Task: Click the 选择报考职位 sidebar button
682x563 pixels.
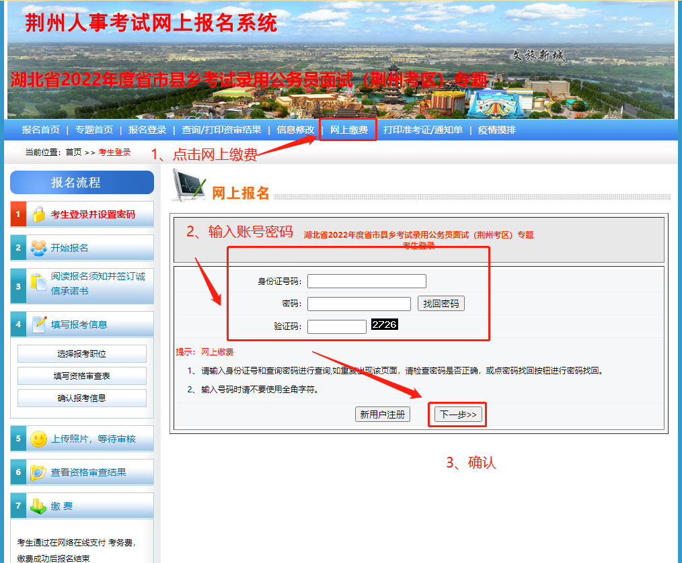Action: [x=81, y=354]
